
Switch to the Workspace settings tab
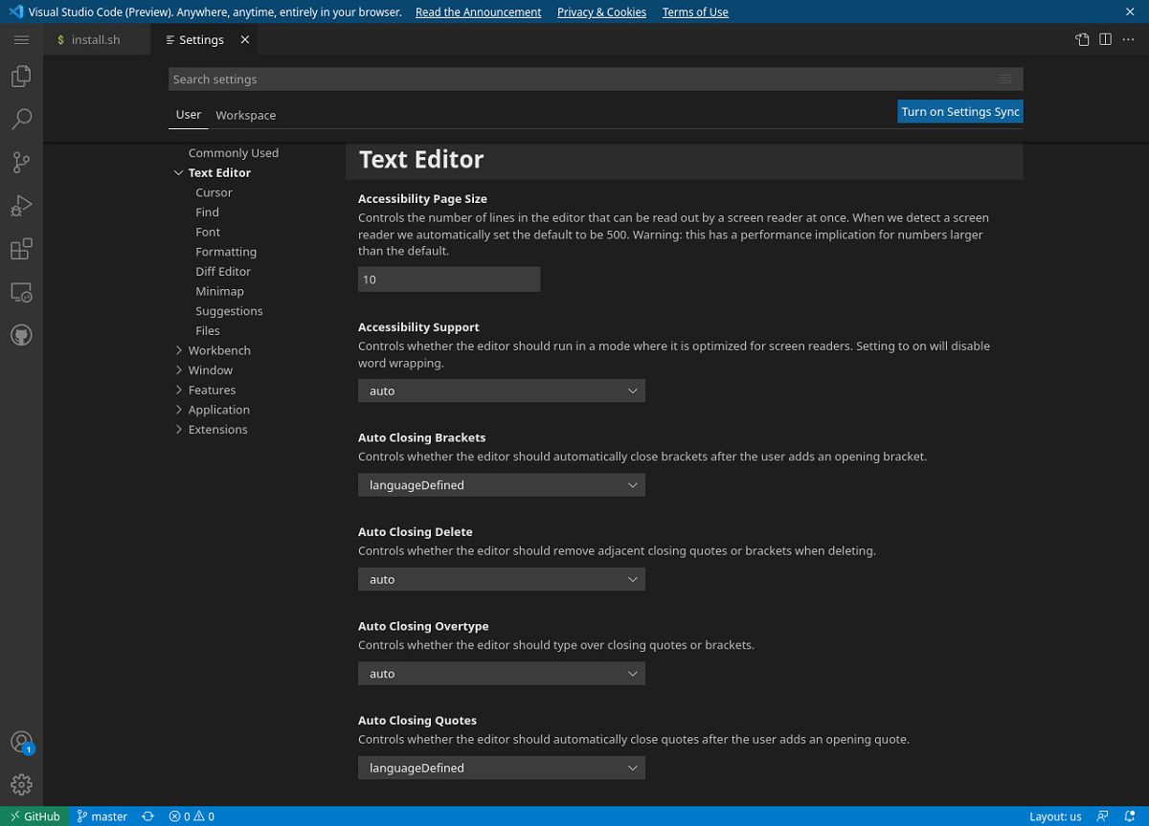[245, 115]
